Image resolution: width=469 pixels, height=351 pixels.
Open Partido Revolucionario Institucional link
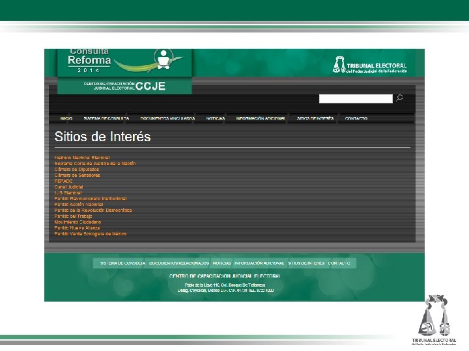click(x=91, y=198)
